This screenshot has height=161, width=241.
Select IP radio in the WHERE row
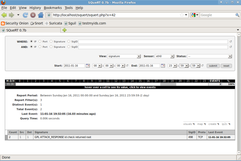(31, 41)
